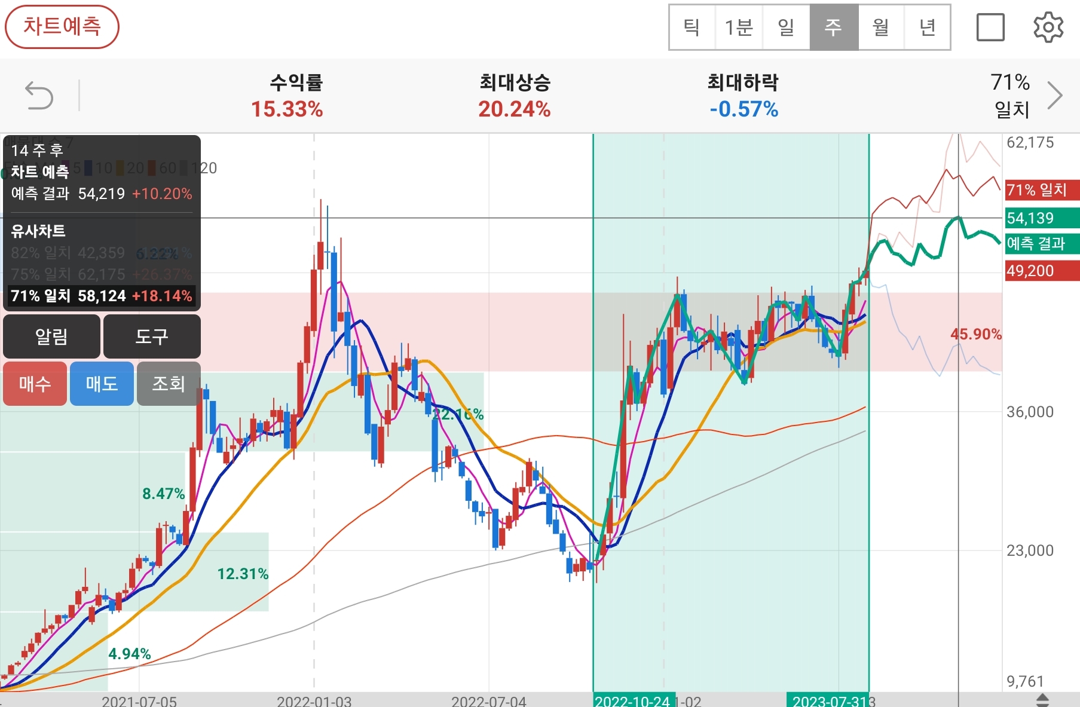1080x707 pixels.
Task: Tap the 2022-01-03 date axis label
Action: point(314,701)
